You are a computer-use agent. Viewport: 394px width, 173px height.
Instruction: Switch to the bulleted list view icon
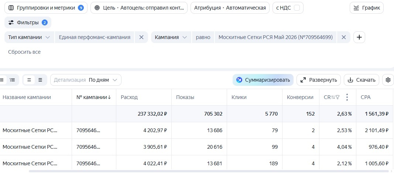12,80
